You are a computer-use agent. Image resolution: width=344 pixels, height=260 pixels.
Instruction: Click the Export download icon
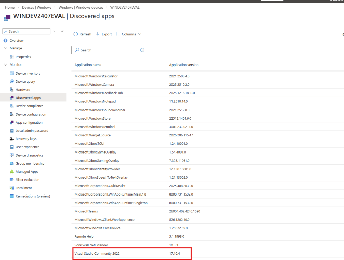click(x=98, y=34)
